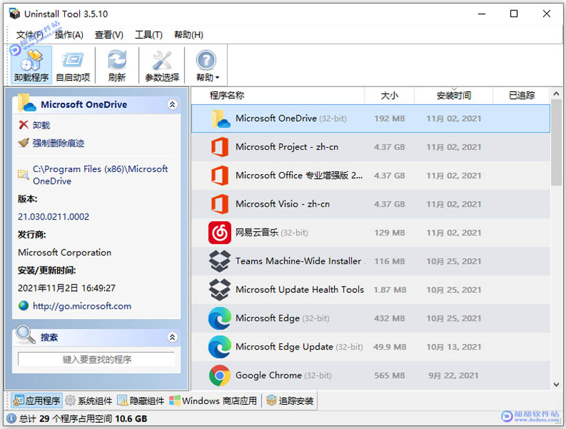Image resolution: width=566 pixels, height=429 pixels.
Task: Open the Startup items (自启动项) toolbar icon
Action: pyautogui.click(x=73, y=60)
